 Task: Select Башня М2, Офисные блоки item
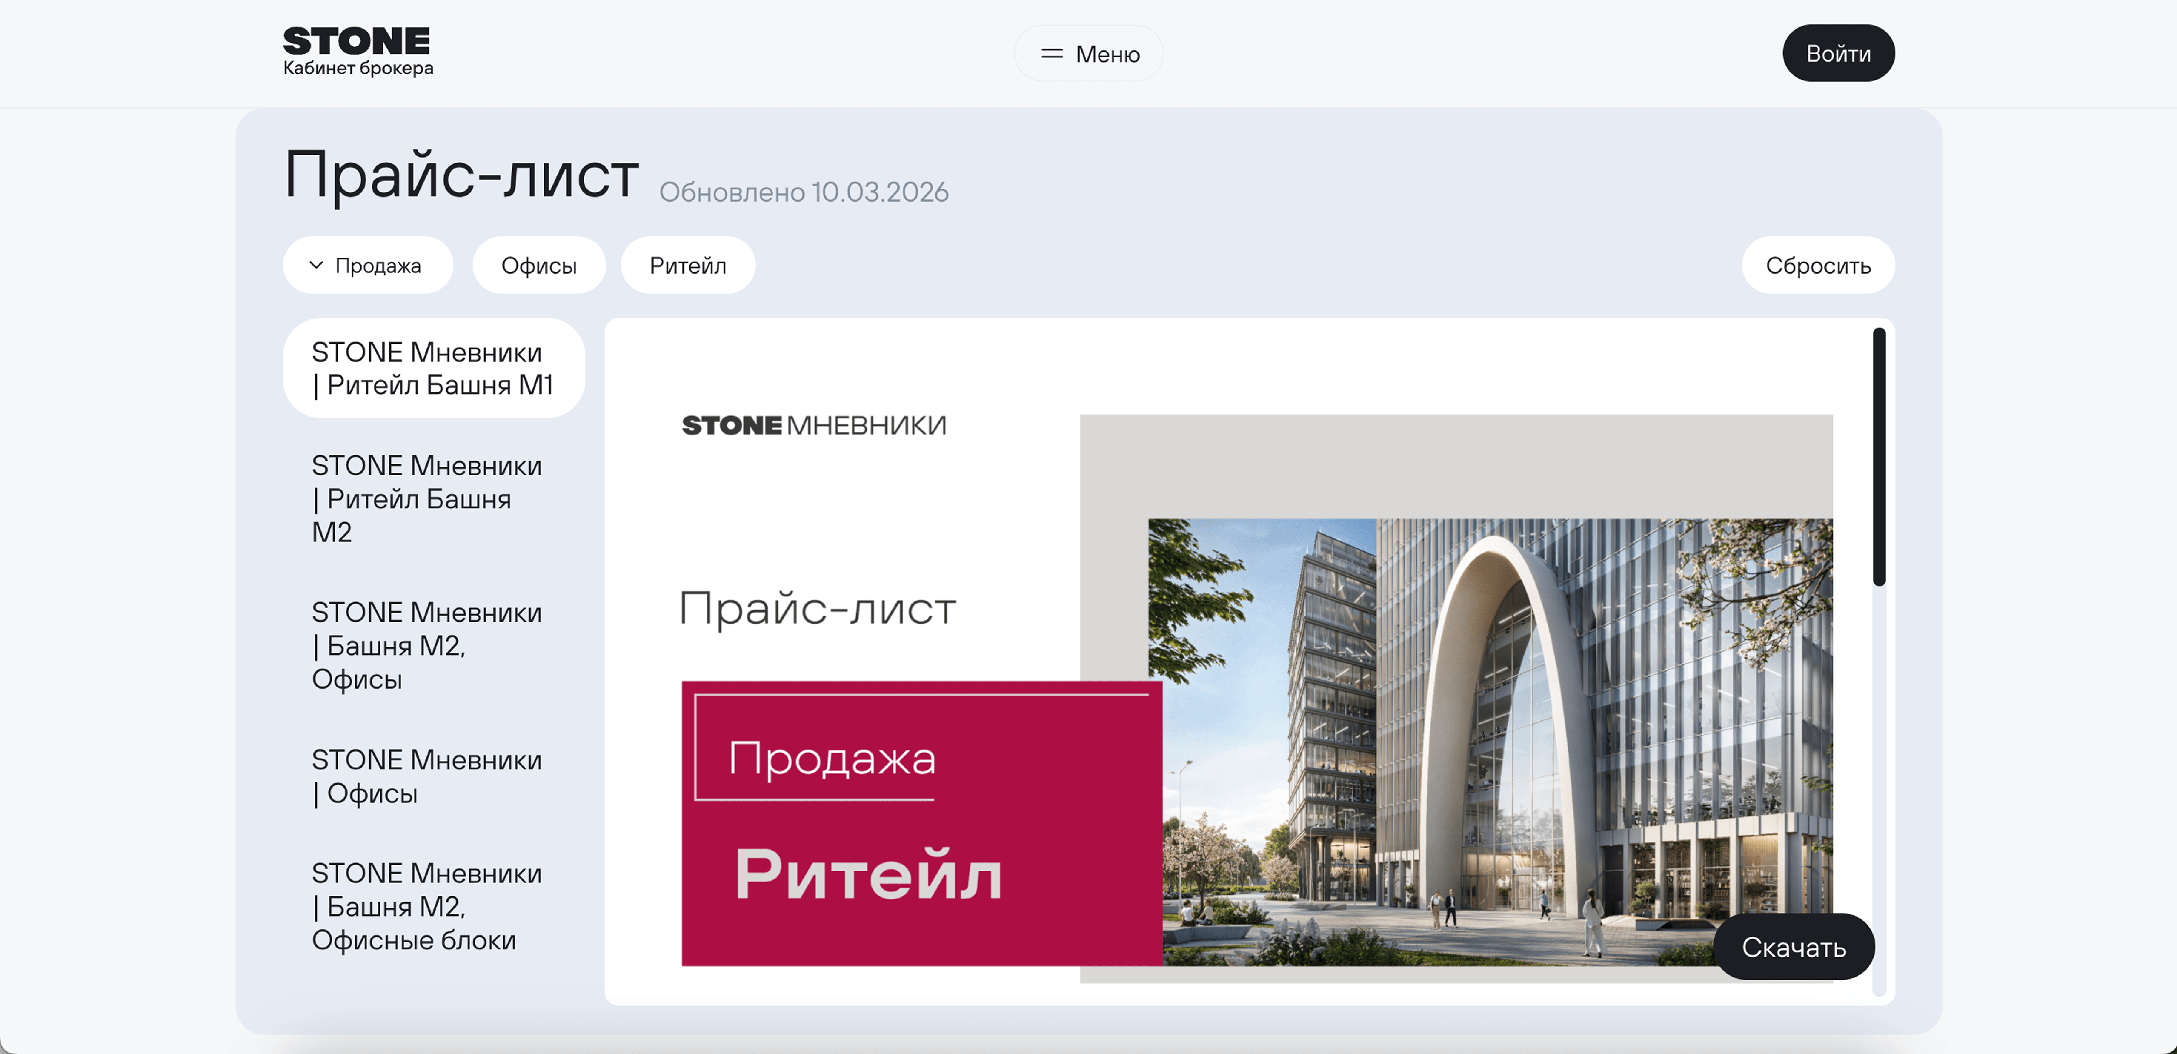(x=427, y=906)
